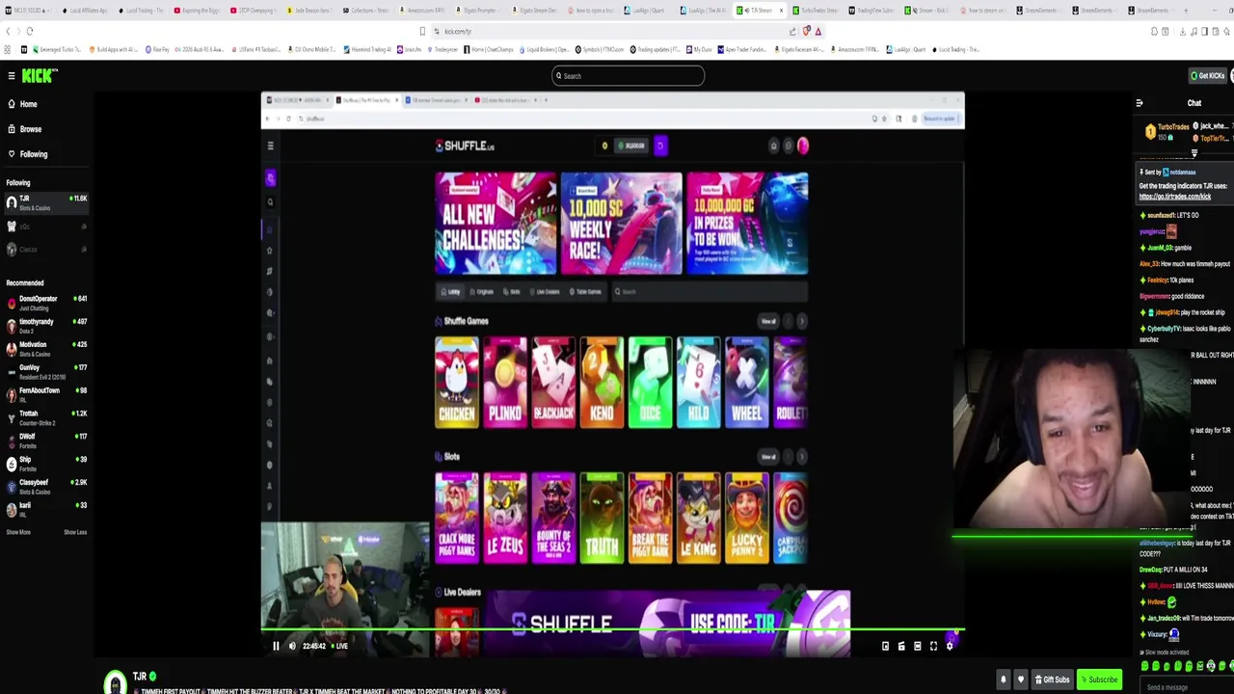The height and width of the screenshot is (694, 1234).
Task: Open Classybeef recommended channel
Action: pyautogui.click(x=45, y=488)
